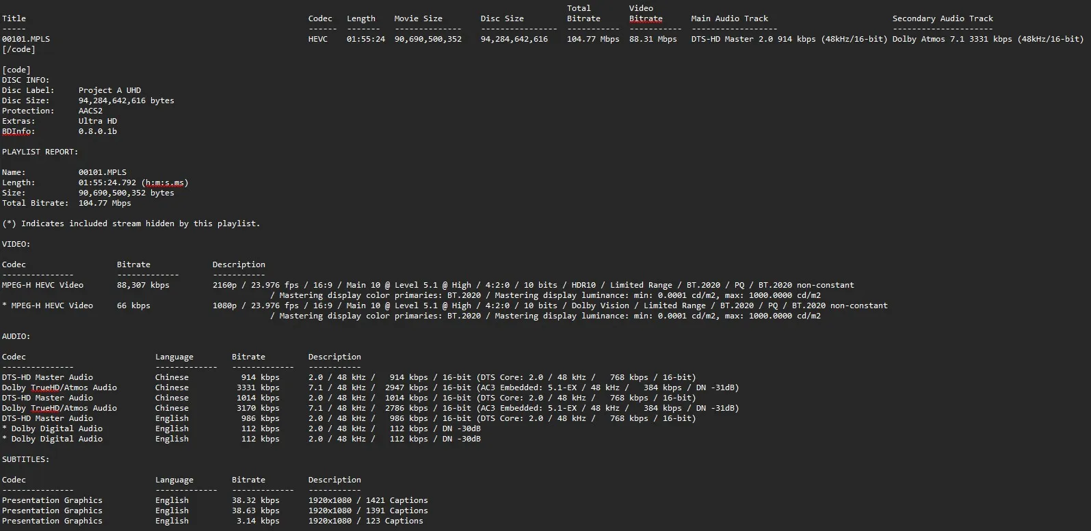The image size is (1091, 531).
Task: Click the 'SUBTITLES:' section heading
Action: pos(25,459)
